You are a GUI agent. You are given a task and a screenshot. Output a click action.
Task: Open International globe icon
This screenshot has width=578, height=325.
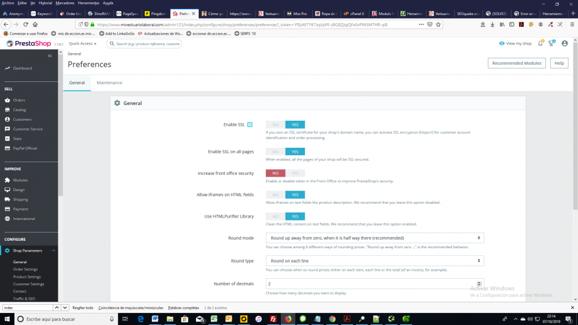pyautogui.click(x=8, y=218)
